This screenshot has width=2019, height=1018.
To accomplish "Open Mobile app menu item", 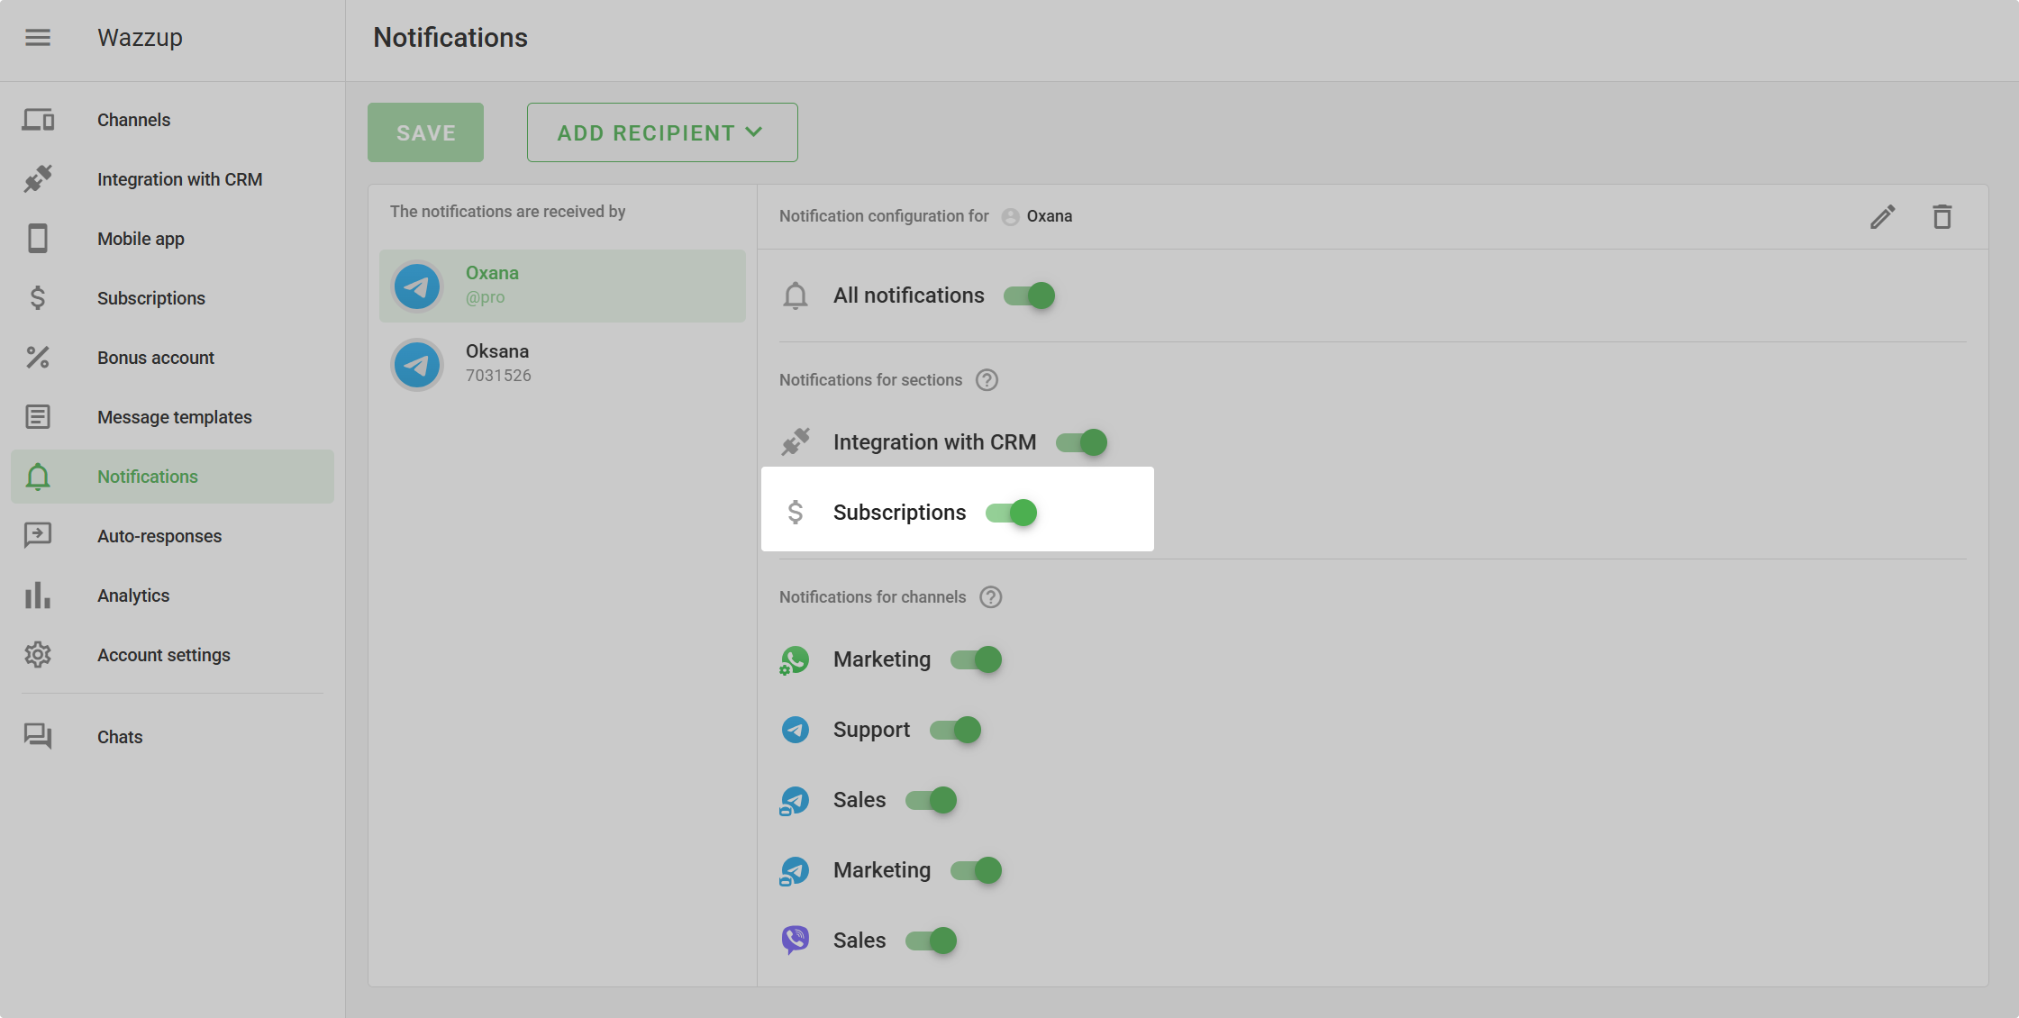I will pyautogui.click(x=172, y=239).
